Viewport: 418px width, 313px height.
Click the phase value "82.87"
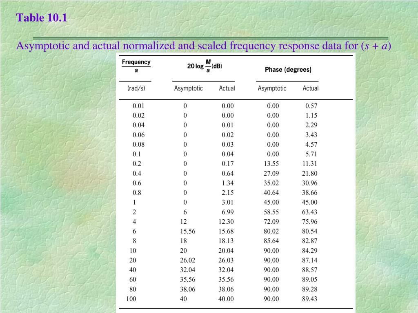click(x=310, y=240)
